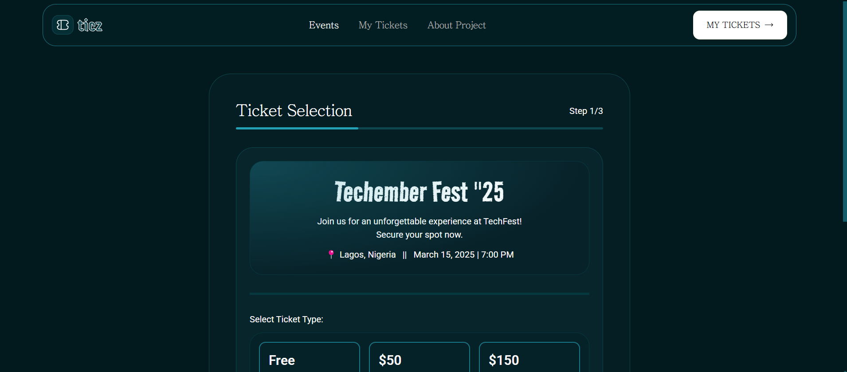Click the page vertical scrollbar
Screen dimensions: 847x372
pos(844,111)
